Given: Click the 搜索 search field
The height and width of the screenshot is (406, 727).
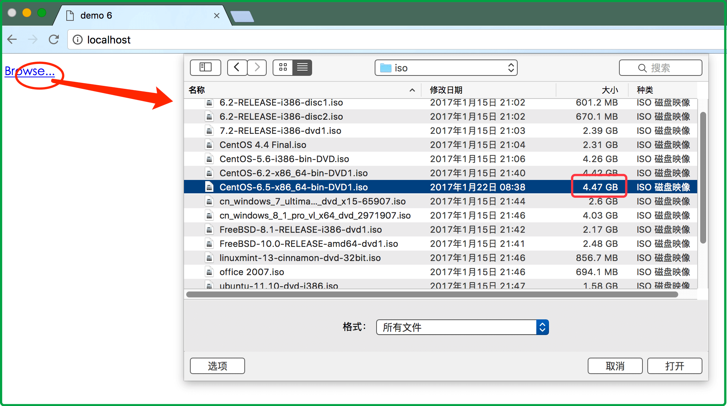Looking at the screenshot, I should pyautogui.click(x=660, y=68).
